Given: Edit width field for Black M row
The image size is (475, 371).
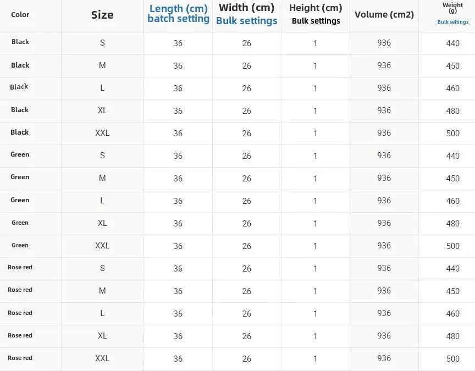Looking at the screenshot, I should point(247,66).
